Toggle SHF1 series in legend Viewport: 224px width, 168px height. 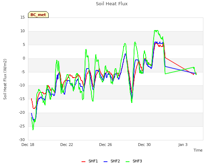point(90,161)
